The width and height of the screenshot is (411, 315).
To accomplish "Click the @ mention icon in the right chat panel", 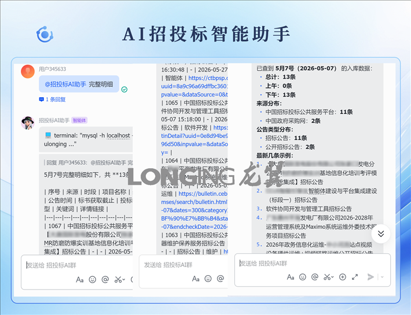I will point(315,277).
